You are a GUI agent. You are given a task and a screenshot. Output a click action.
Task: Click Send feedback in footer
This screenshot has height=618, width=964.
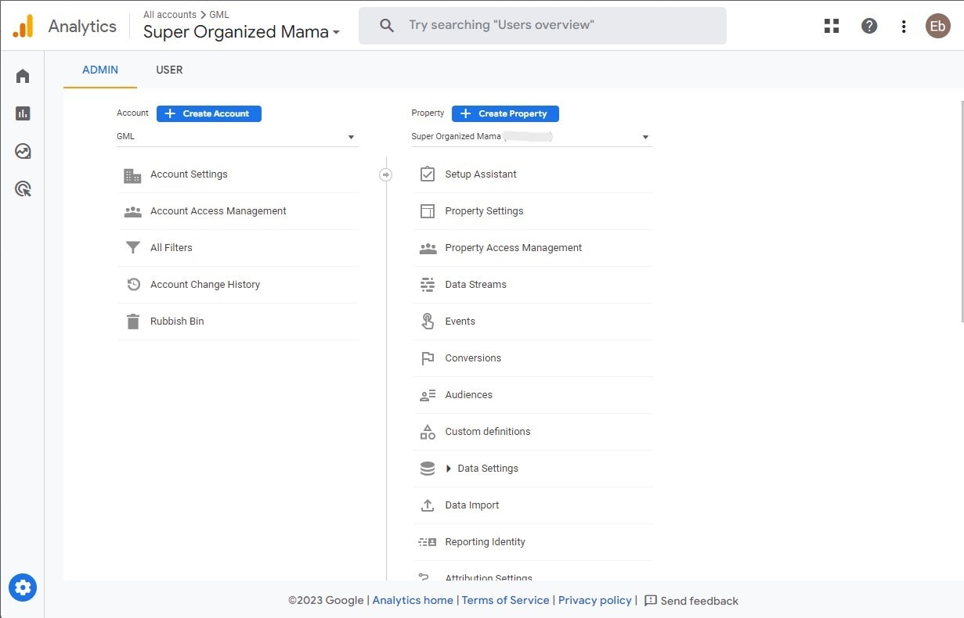click(691, 601)
